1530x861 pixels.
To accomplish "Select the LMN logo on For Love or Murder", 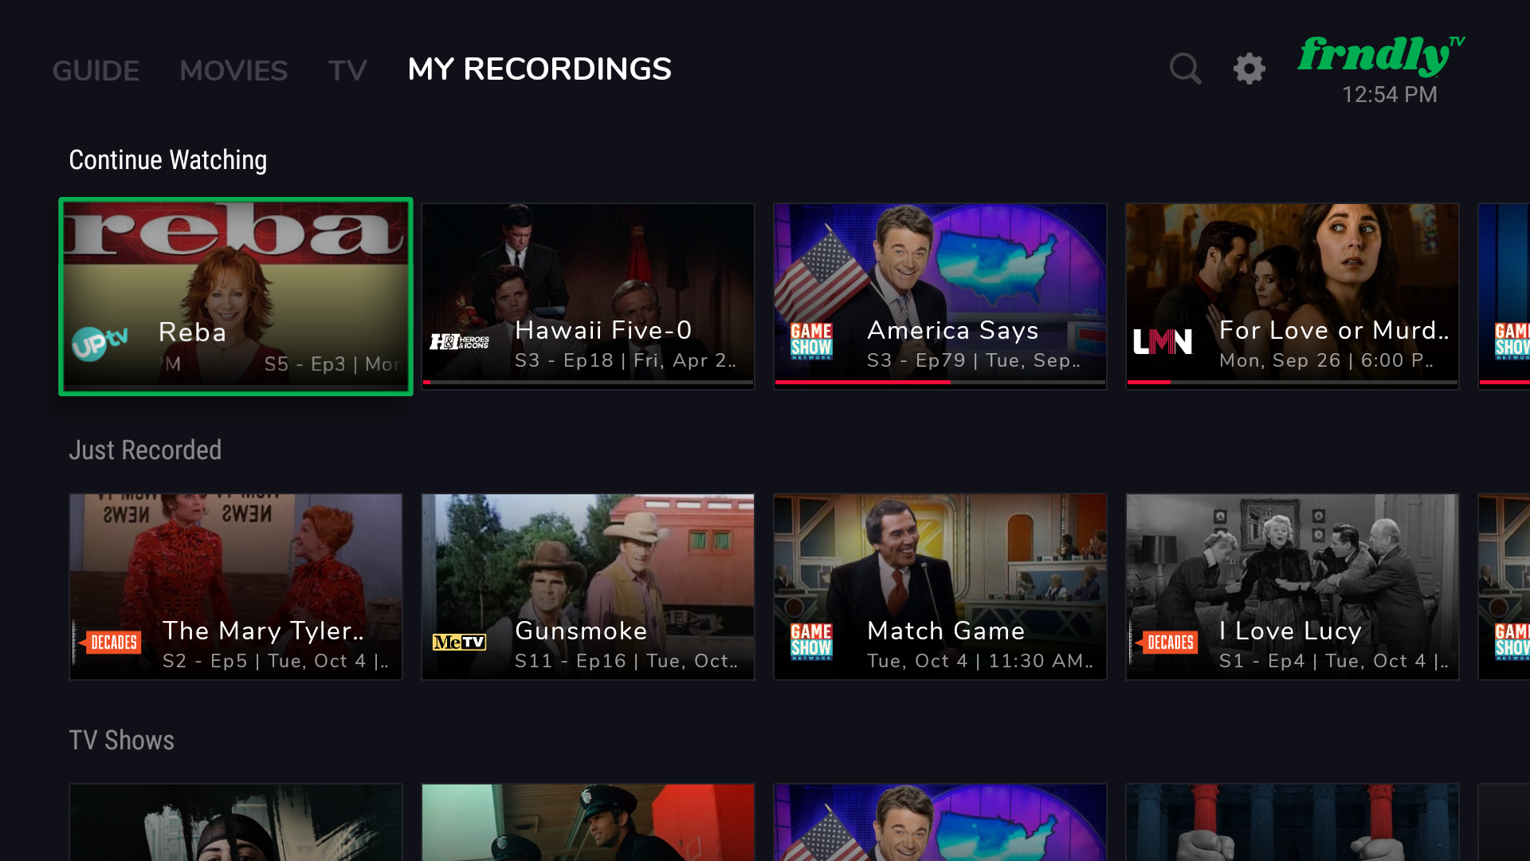I will (x=1163, y=340).
